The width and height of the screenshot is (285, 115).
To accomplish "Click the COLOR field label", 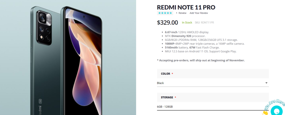I will coord(165,74).
